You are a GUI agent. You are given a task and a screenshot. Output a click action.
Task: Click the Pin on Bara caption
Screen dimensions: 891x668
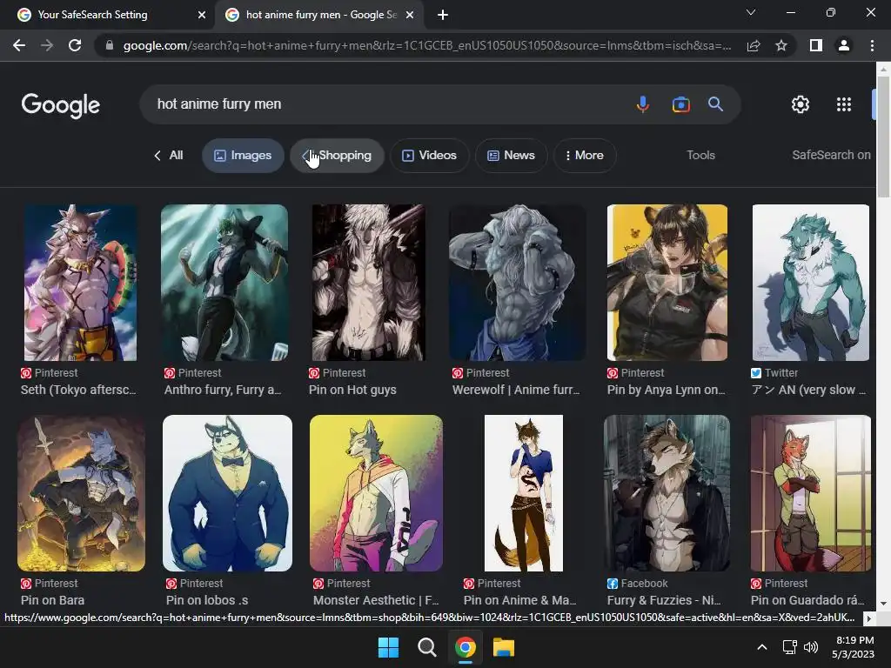[52, 600]
